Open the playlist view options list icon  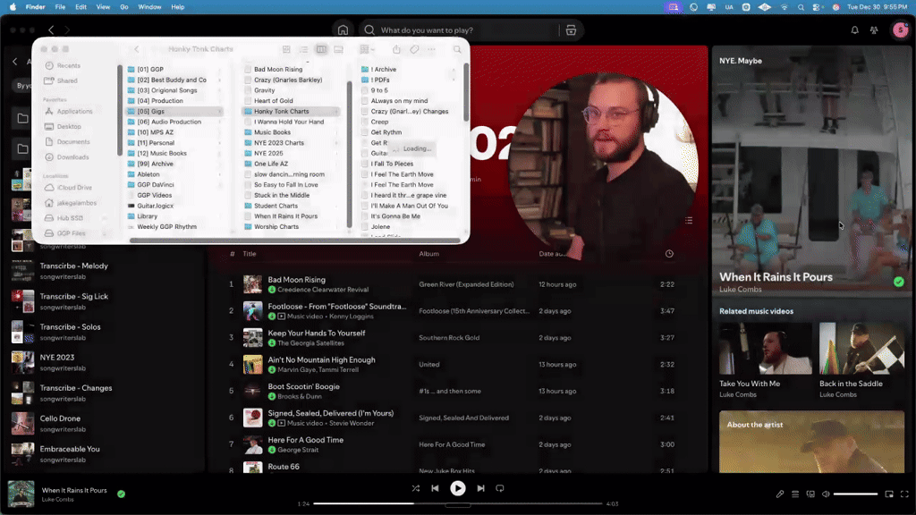click(689, 221)
